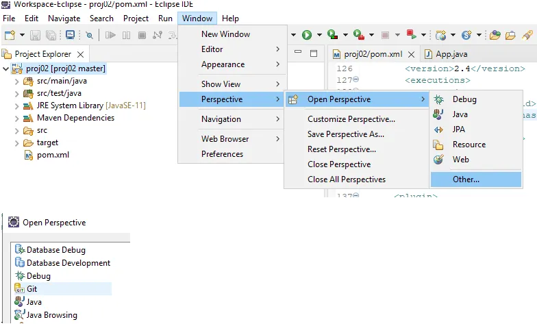The height and width of the screenshot is (324, 537).
Task: Expand the JRE System Library node
Action: pos(16,106)
